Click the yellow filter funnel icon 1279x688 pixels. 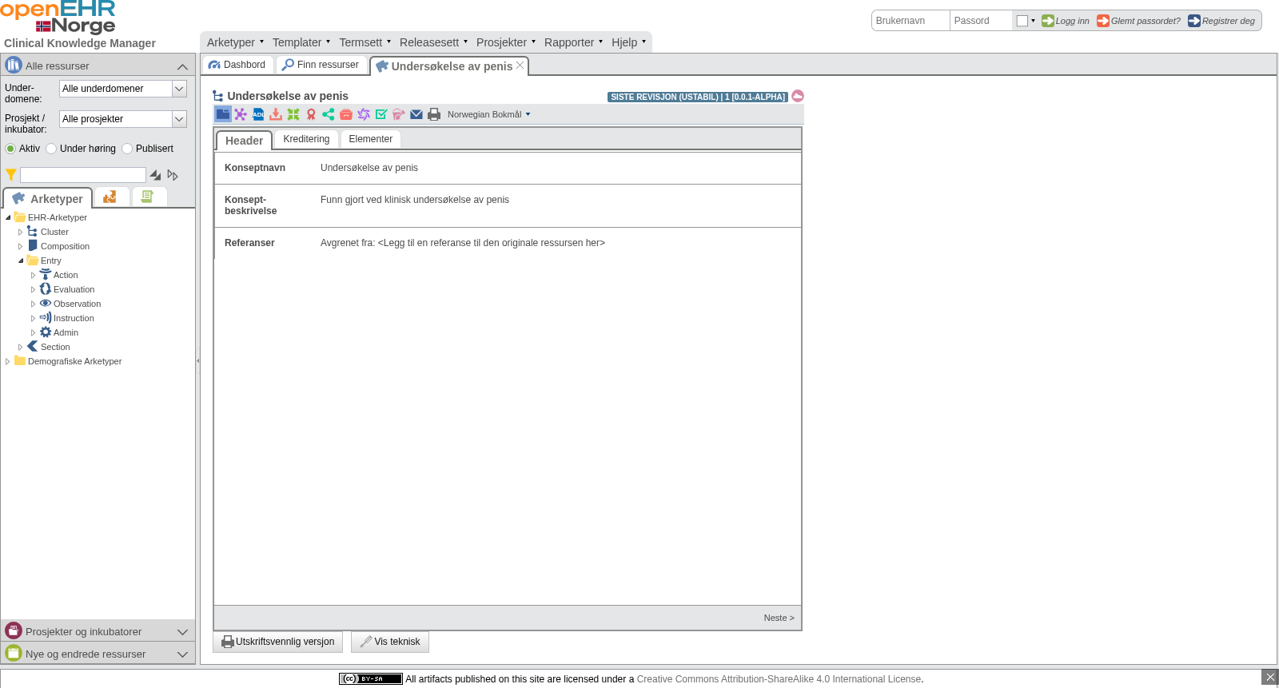11,174
